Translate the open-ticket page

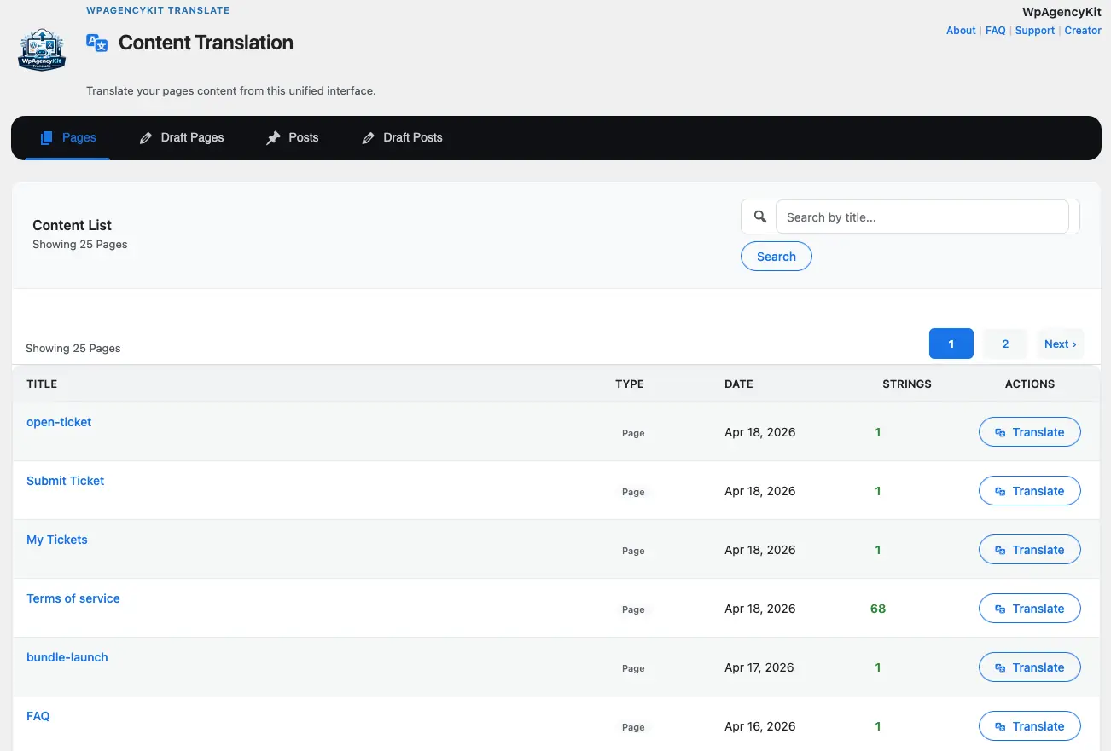pos(1029,432)
